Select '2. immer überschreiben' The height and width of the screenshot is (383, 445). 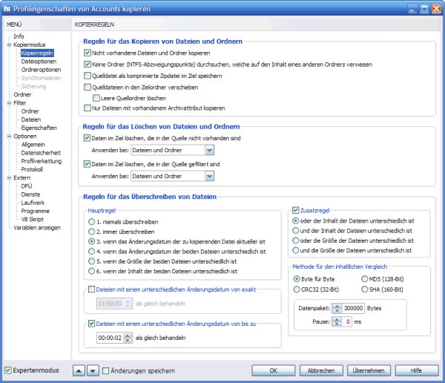point(91,232)
